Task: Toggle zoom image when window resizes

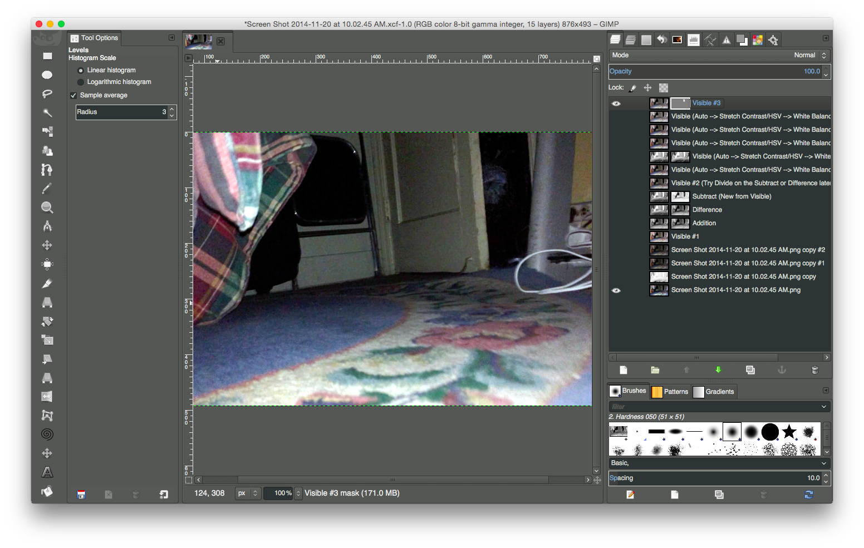Action: tap(597, 58)
